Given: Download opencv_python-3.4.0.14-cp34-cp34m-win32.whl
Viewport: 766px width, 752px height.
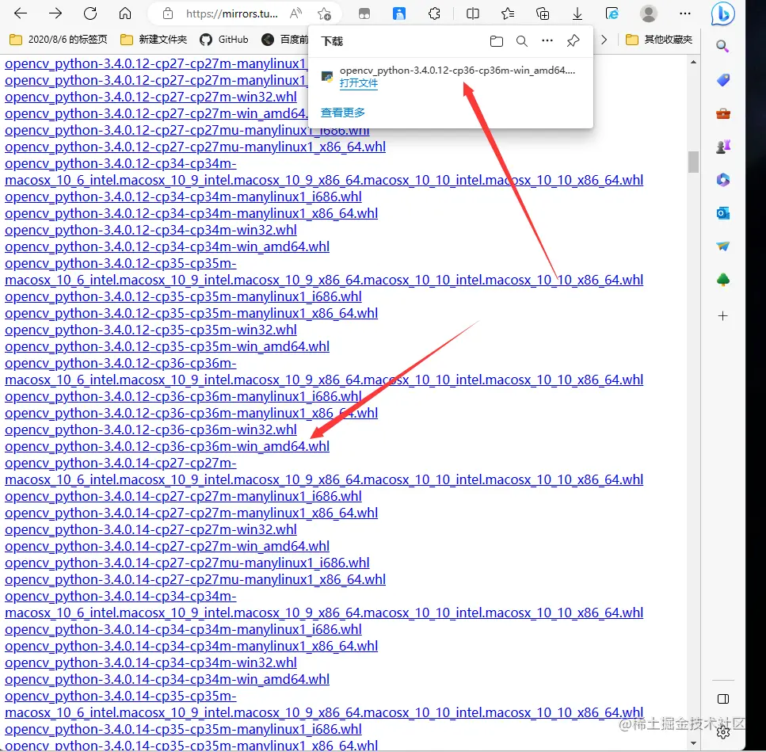Looking at the screenshot, I should [x=151, y=662].
